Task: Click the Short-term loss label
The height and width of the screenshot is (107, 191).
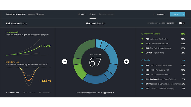Action: pyautogui.click(x=12, y=62)
